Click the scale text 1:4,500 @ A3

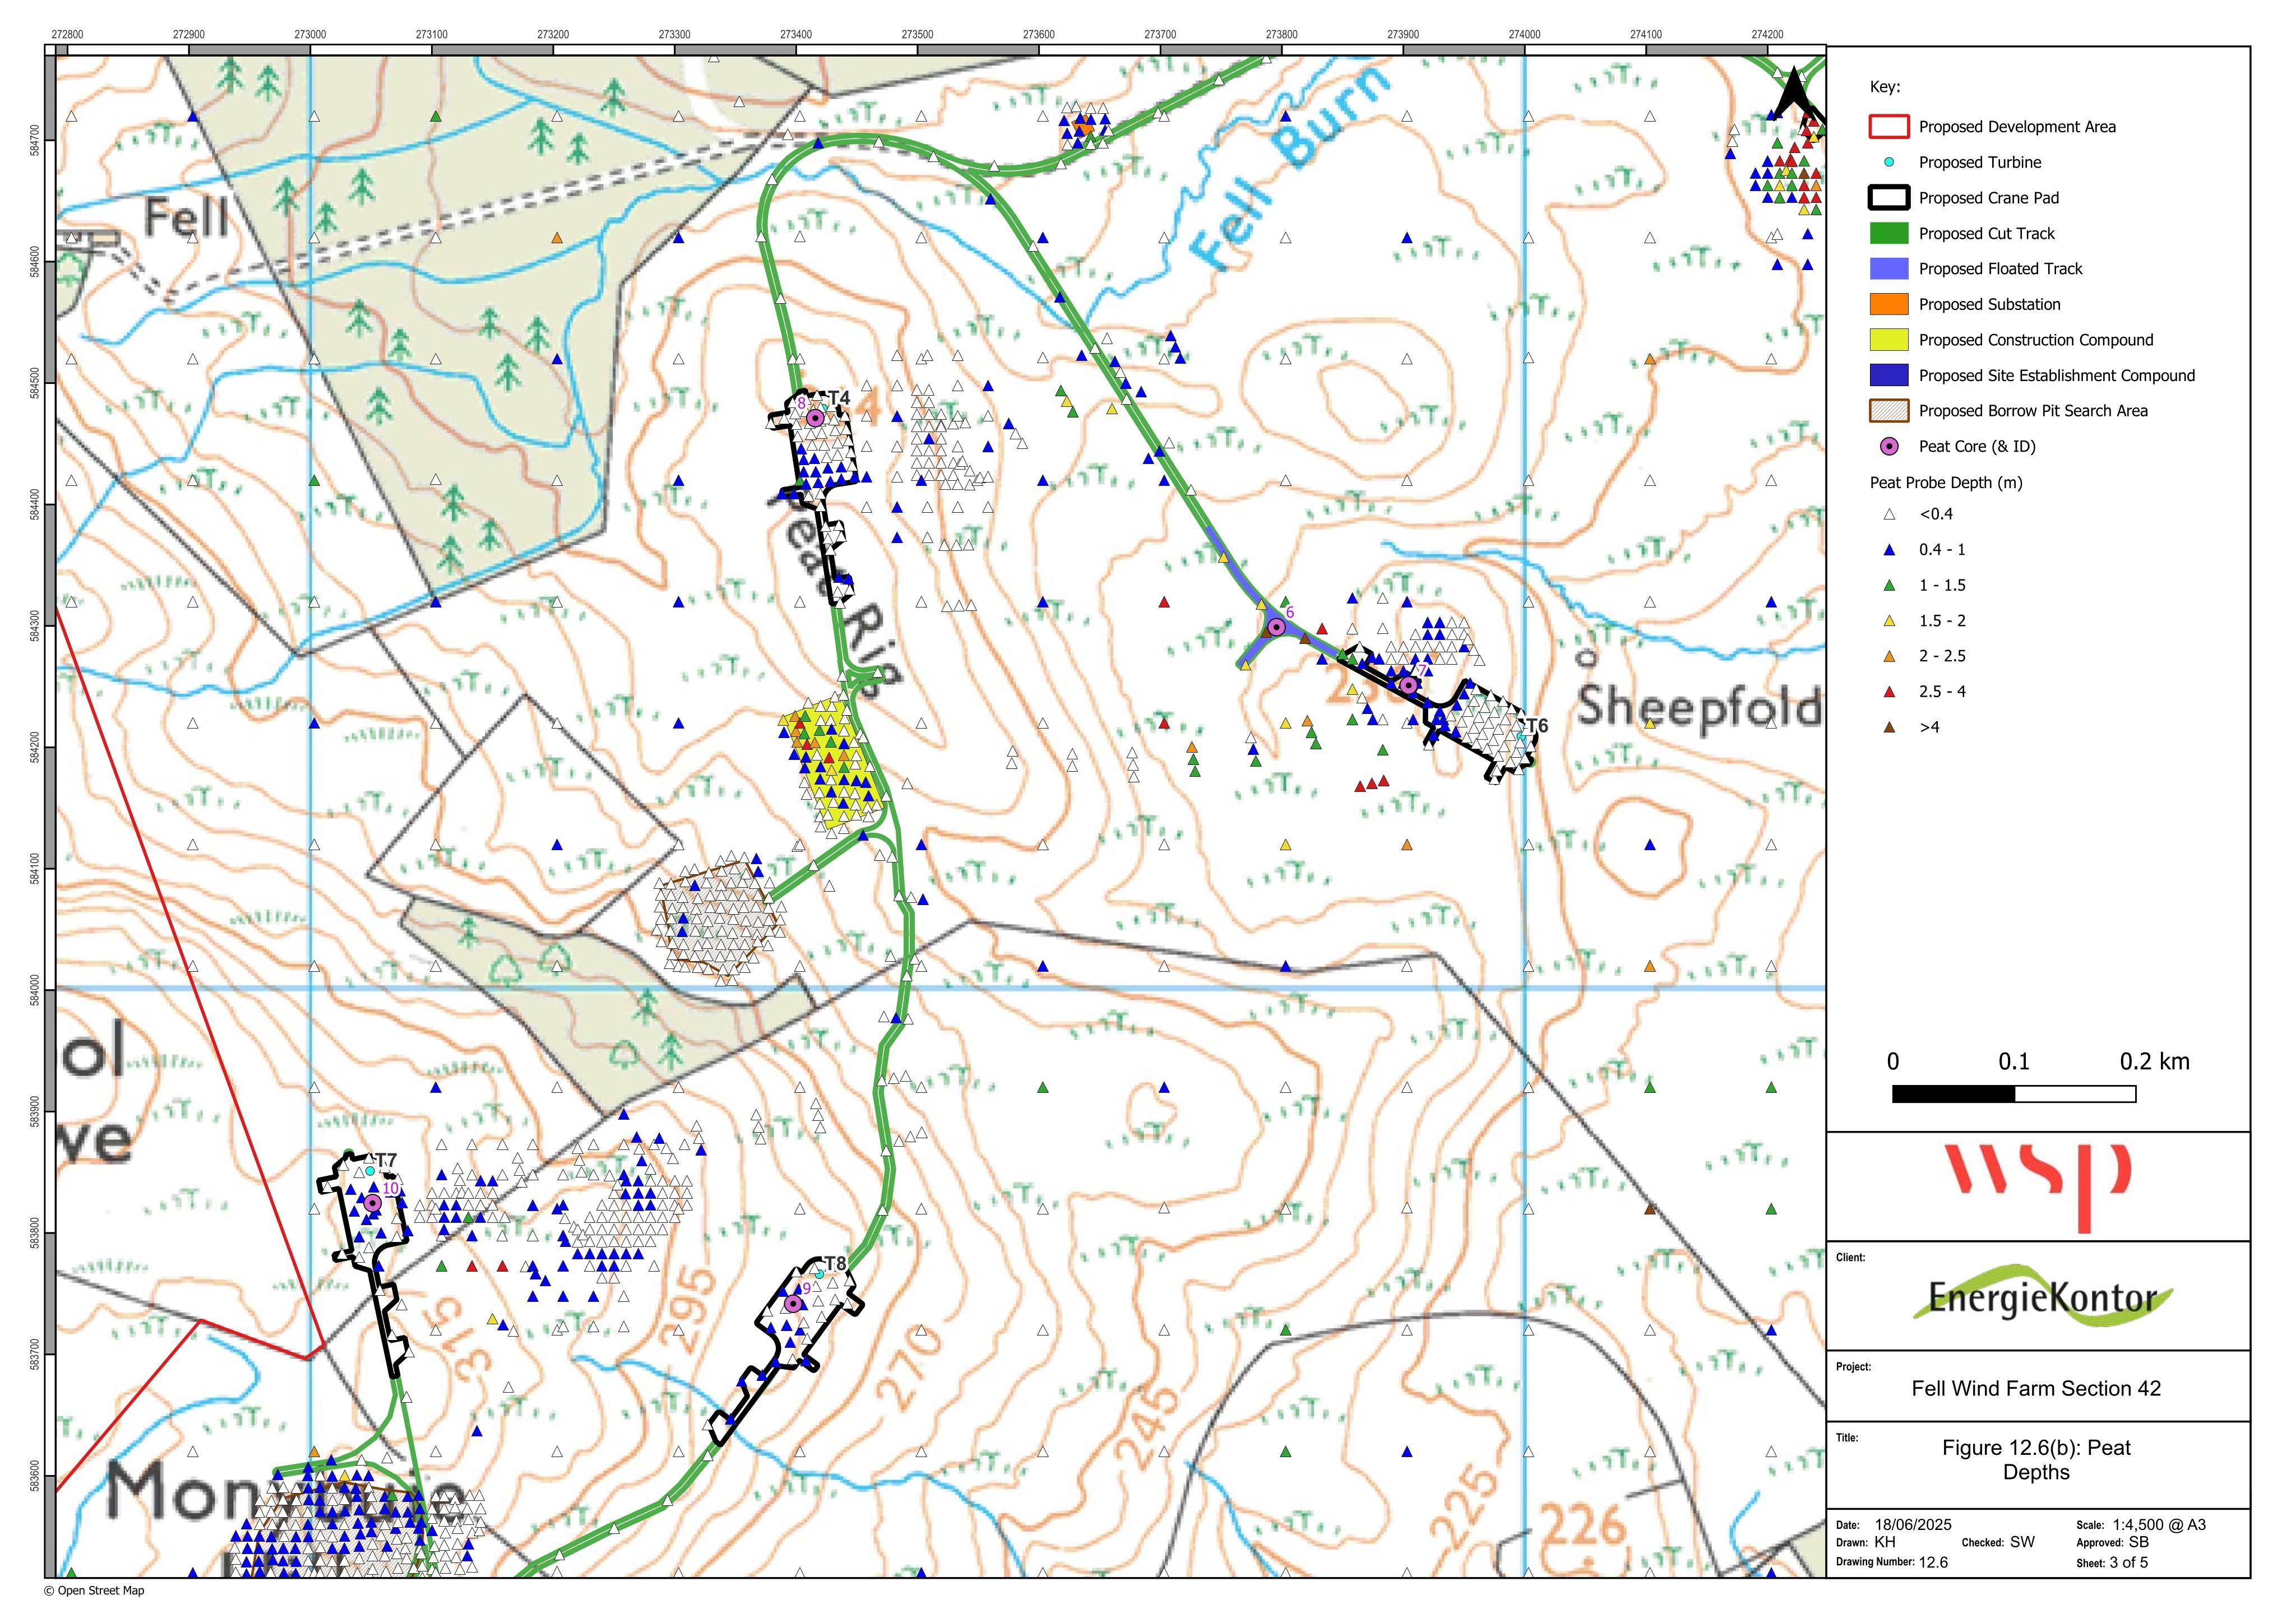(2159, 1525)
